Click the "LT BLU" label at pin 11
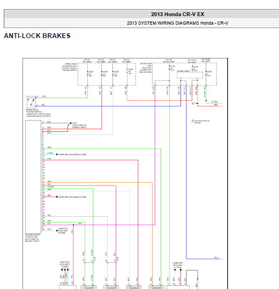279x289 pixels. [50, 153]
